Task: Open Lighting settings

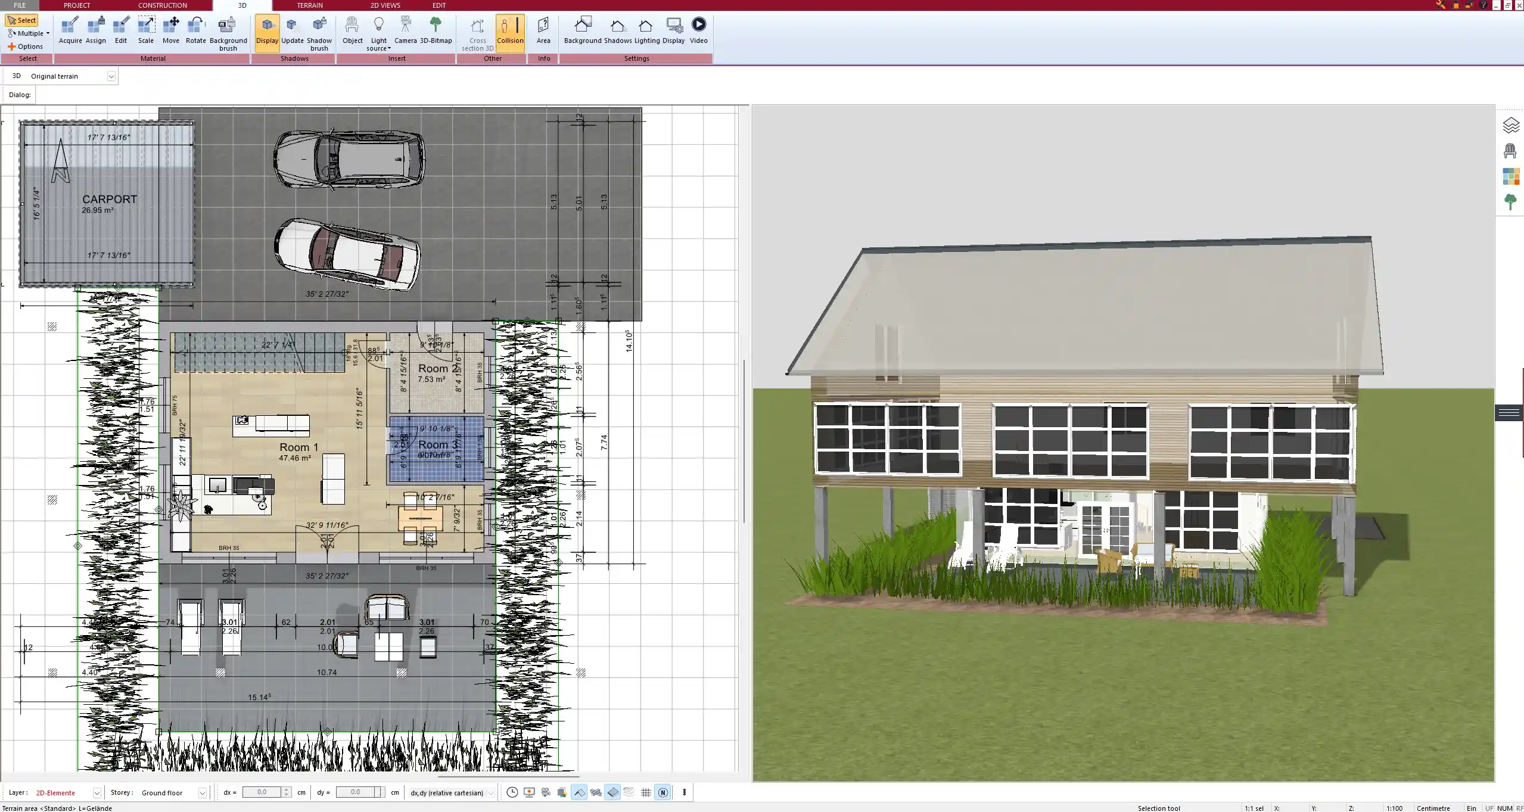Action: coord(646,30)
